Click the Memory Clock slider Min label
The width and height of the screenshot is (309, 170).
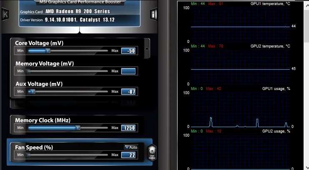(x=20, y=127)
